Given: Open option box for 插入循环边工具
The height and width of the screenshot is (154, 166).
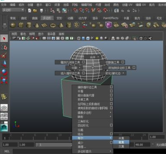Looking at the screenshot, I should coord(83,73).
